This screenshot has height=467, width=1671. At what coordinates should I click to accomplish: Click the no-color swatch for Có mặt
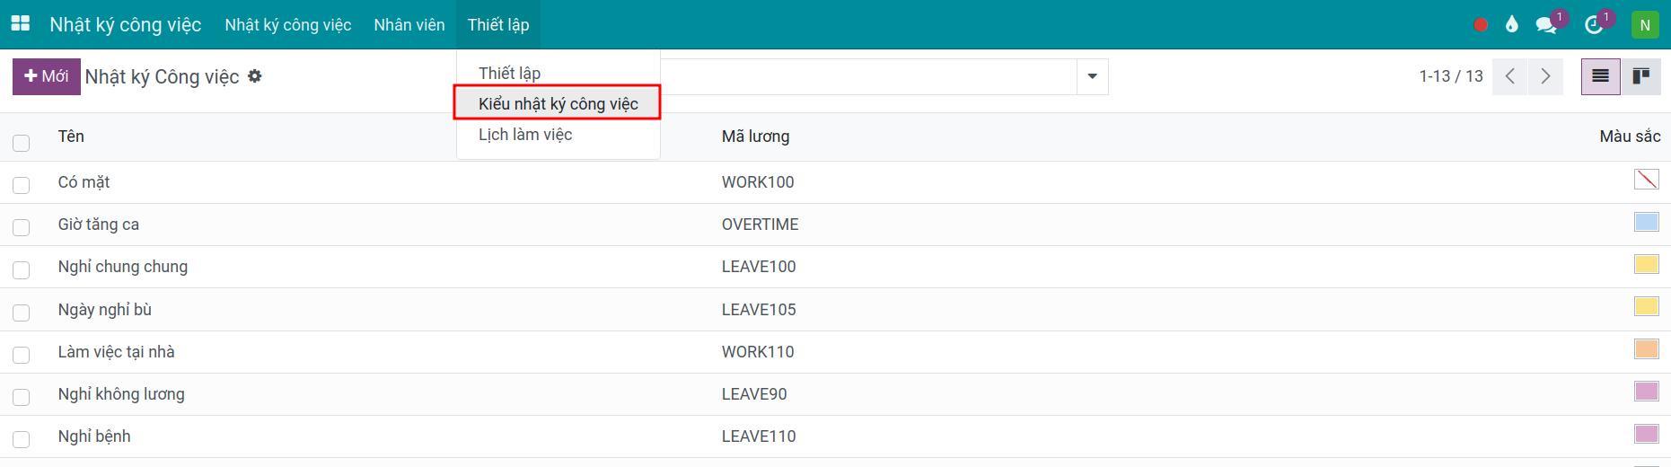tap(1647, 180)
